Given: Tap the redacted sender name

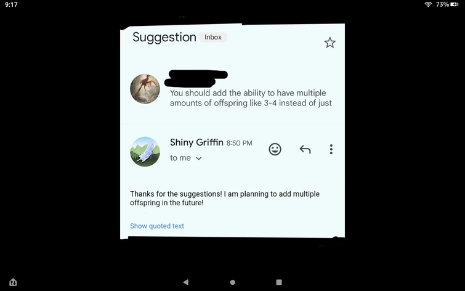Looking at the screenshot, I should click(196, 78).
